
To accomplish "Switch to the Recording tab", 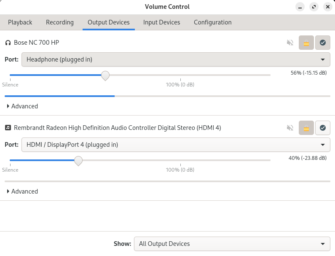I will tap(60, 22).
